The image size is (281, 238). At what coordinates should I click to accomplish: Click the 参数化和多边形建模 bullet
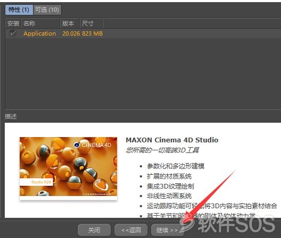176,166
